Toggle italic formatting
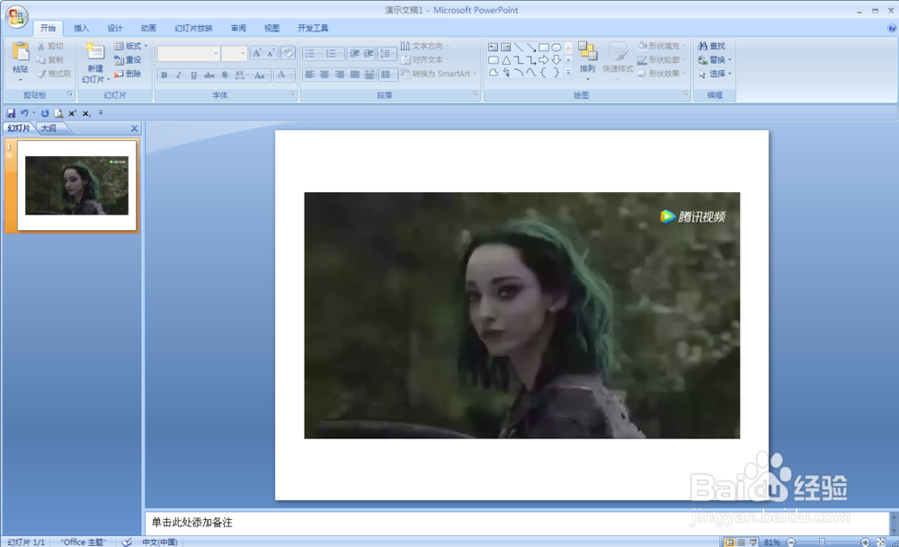 tap(178, 75)
